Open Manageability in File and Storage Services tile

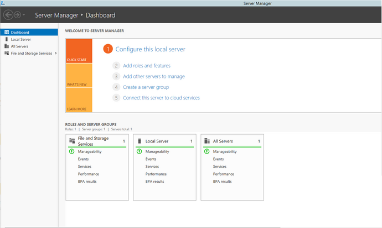pos(90,151)
